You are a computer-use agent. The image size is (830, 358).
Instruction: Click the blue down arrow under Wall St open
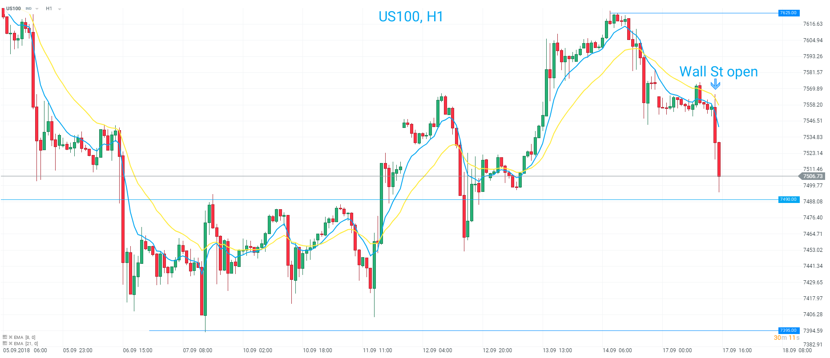pyautogui.click(x=715, y=84)
